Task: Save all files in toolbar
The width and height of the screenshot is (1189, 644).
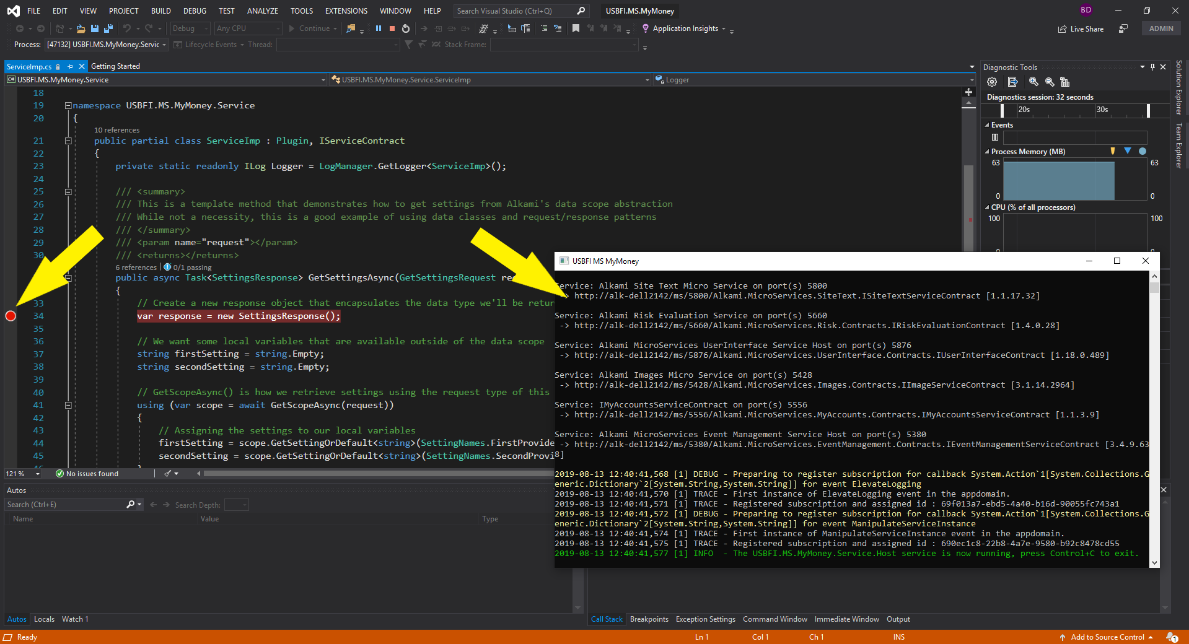Action: click(x=108, y=28)
